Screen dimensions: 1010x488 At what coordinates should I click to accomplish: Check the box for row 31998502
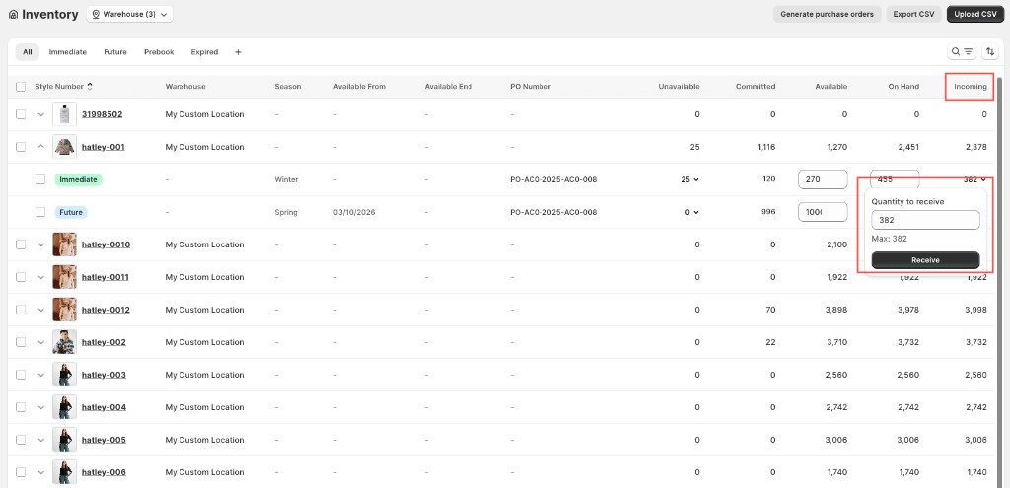21,114
